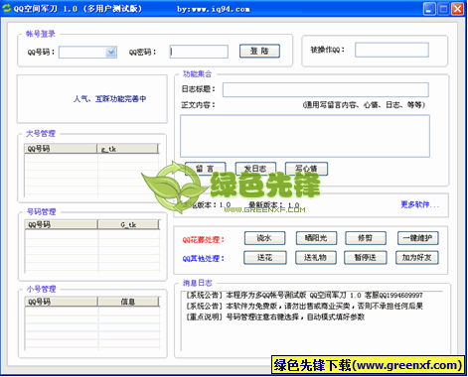Minimize the QQ空间军刀 window
Viewport: 468px width, 377px height.
(x=429, y=9)
